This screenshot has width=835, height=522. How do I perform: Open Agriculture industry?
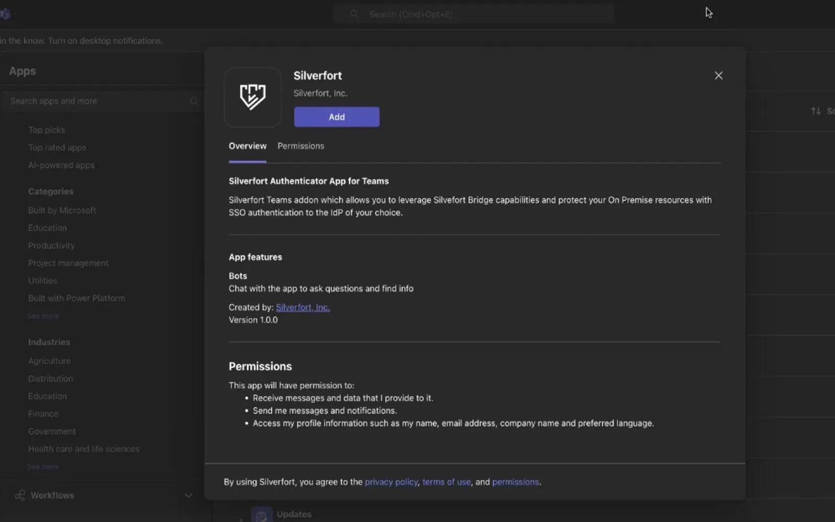pos(49,361)
